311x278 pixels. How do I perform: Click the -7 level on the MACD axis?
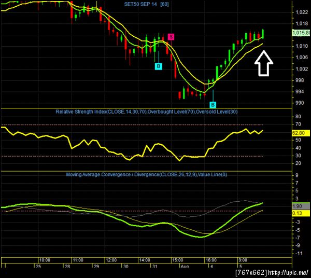click(x=297, y=238)
